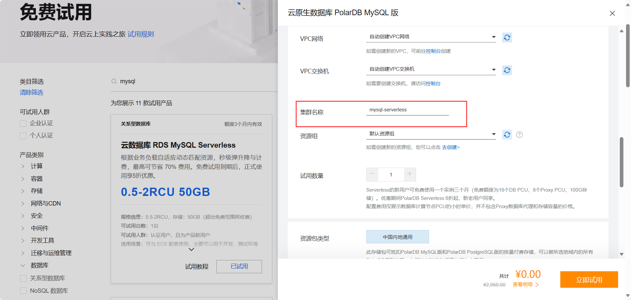631x300 pixels.
Task: Open the 试用规则 link
Action: point(141,34)
